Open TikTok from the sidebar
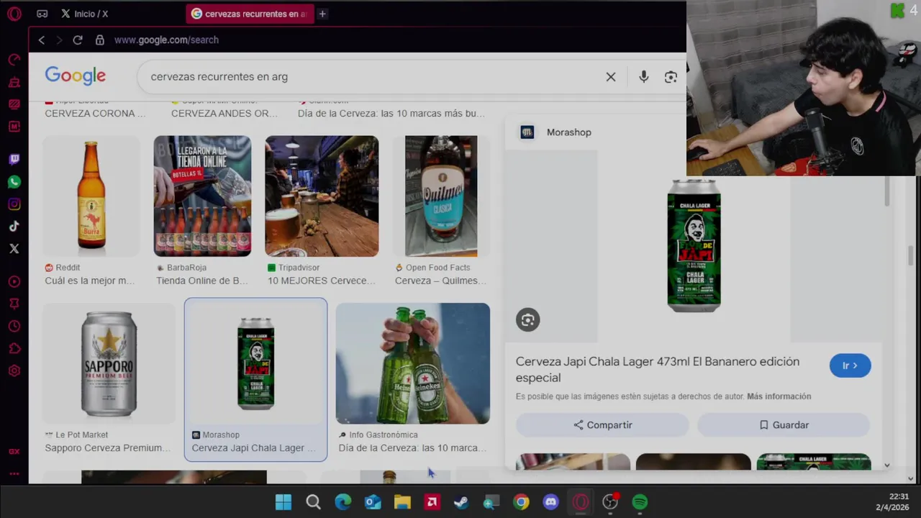Viewport: 921px width, 518px height. pyautogui.click(x=14, y=227)
